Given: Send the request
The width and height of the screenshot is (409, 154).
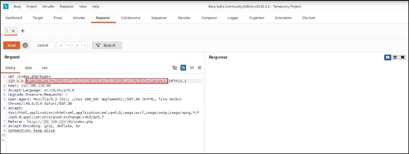Looking at the screenshot, I should [x=12, y=45].
